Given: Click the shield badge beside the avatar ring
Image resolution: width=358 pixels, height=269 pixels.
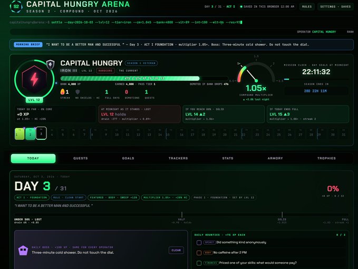Looking at the screenshot, I should click(50, 64).
